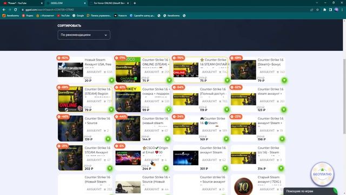
Task: Open the Яндекс bookmark
Action: tap(28, 16)
